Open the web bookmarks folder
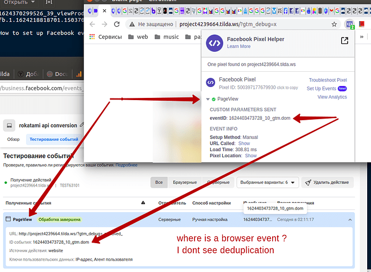This screenshot has width=371, height=272. (x=138, y=37)
